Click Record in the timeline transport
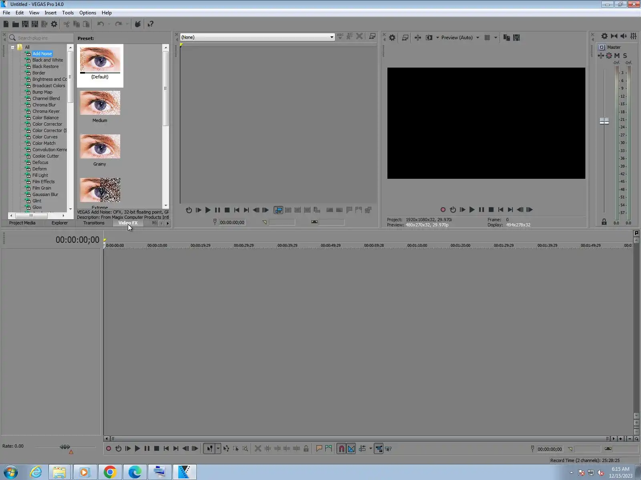This screenshot has height=480, width=641. click(x=109, y=449)
